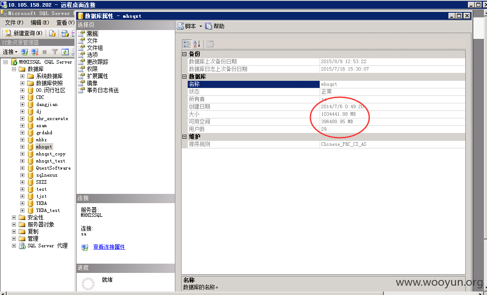Select the 服务器对象 folder
Image resolution: width=487 pixels, height=295 pixels.
coord(41,225)
